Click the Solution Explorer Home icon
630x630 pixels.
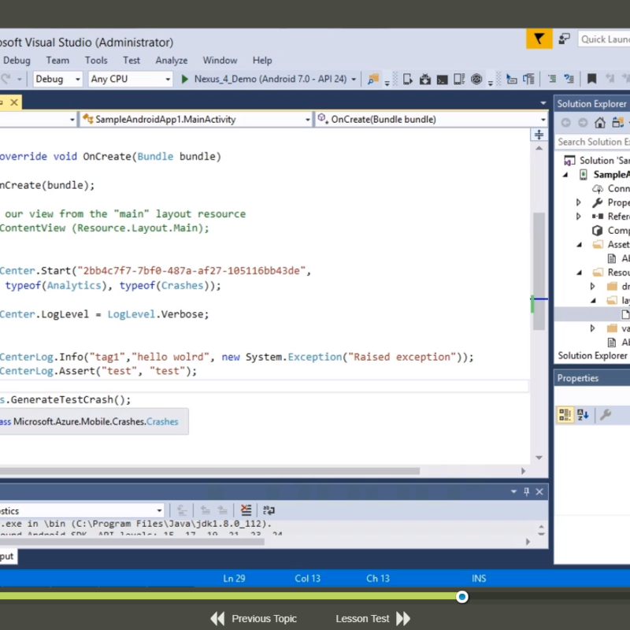click(600, 123)
